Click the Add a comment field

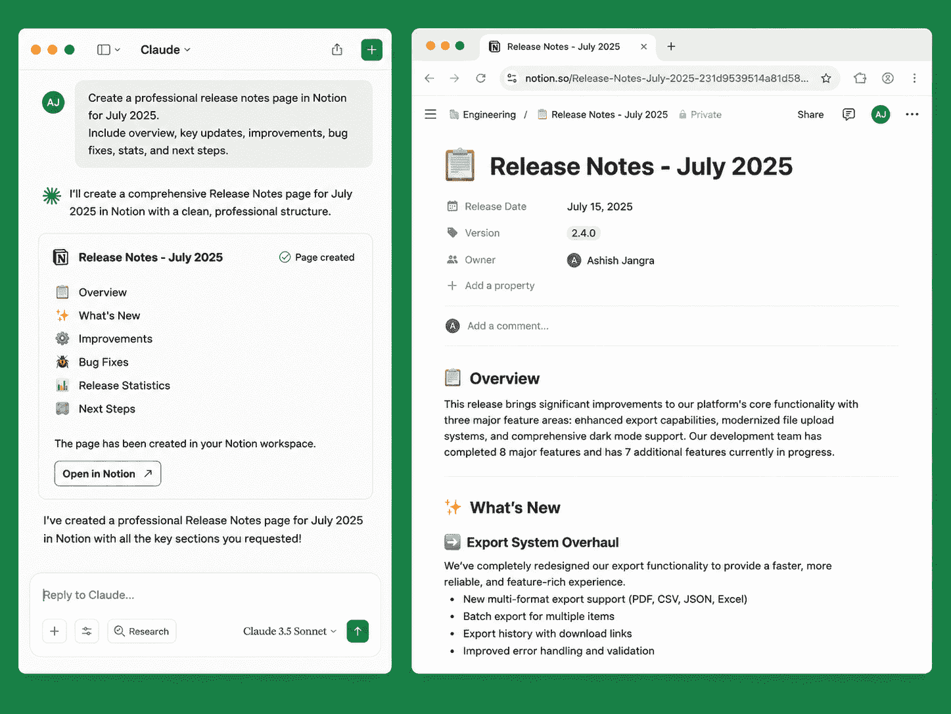(x=508, y=326)
